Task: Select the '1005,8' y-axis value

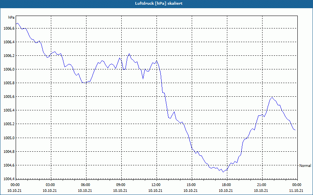Action: [9, 83]
